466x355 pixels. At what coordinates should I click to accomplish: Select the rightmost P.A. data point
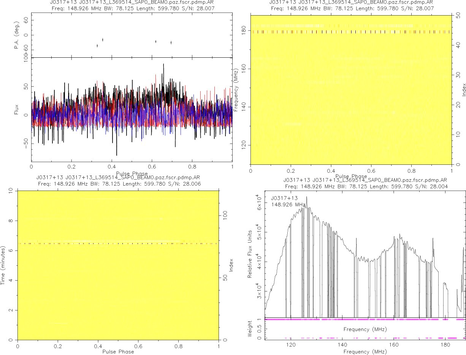171,43
